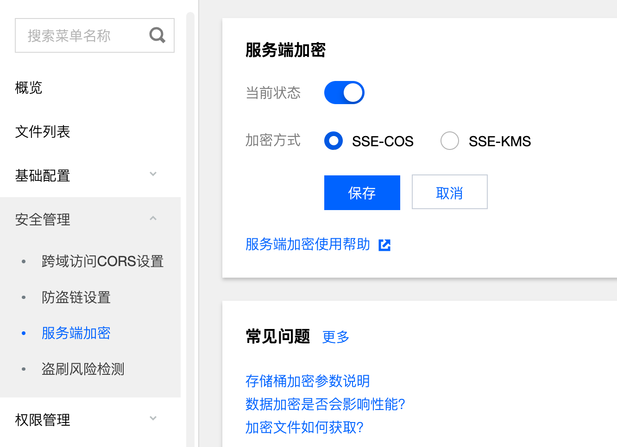Image resolution: width=617 pixels, height=447 pixels.
Task: Click 更多 next to 常见问题
Action: [335, 337]
